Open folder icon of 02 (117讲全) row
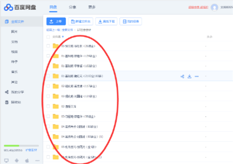The image size is (233, 164). pos(56,86)
